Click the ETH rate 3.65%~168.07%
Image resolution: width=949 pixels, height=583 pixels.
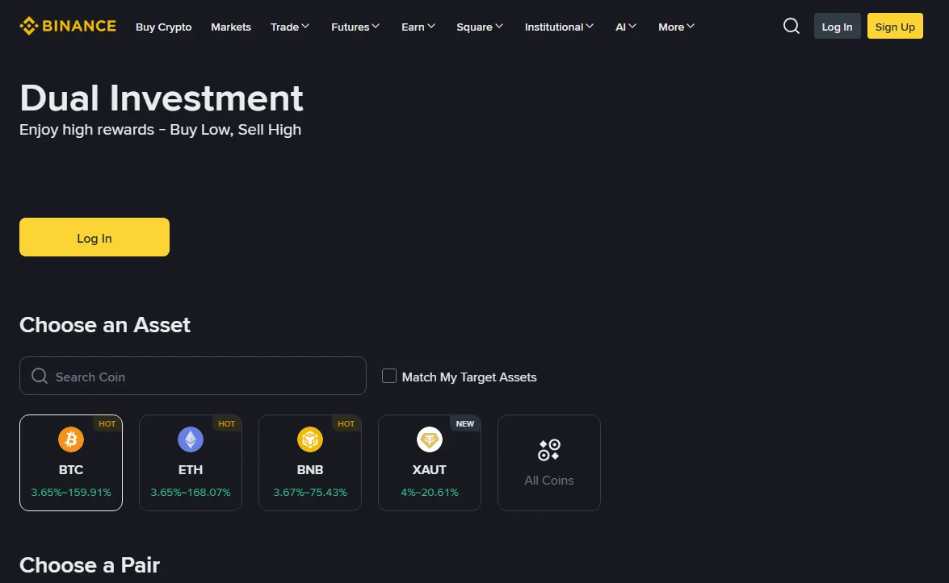191,493
